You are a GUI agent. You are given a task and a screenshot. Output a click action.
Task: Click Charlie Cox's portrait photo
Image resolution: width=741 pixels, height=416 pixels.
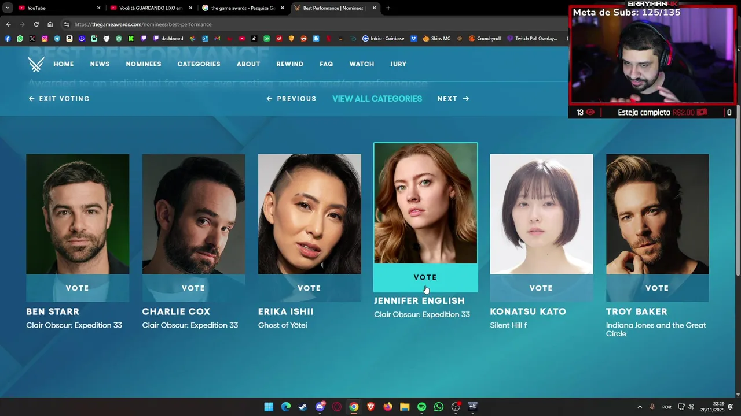click(x=193, y=214)
